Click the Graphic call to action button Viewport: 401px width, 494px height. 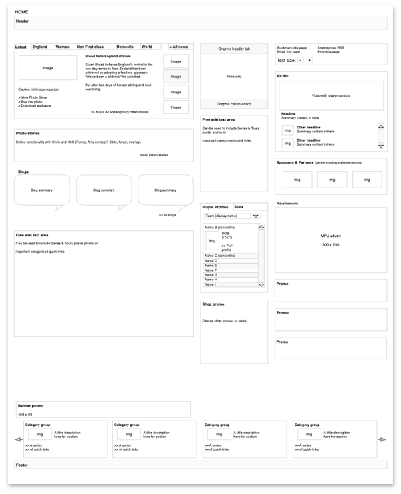tap(234, 104)
